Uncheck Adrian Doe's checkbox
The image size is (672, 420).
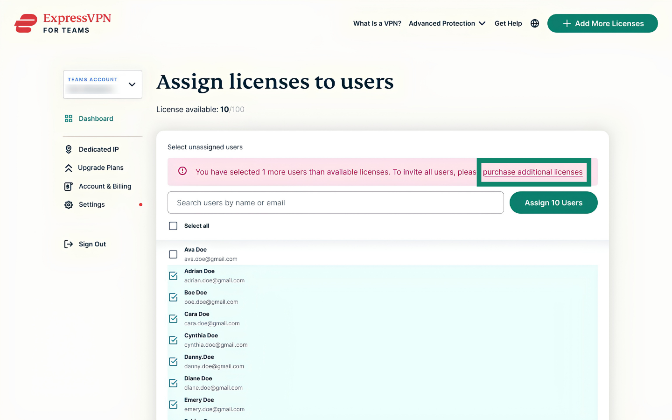click(173, 276)
